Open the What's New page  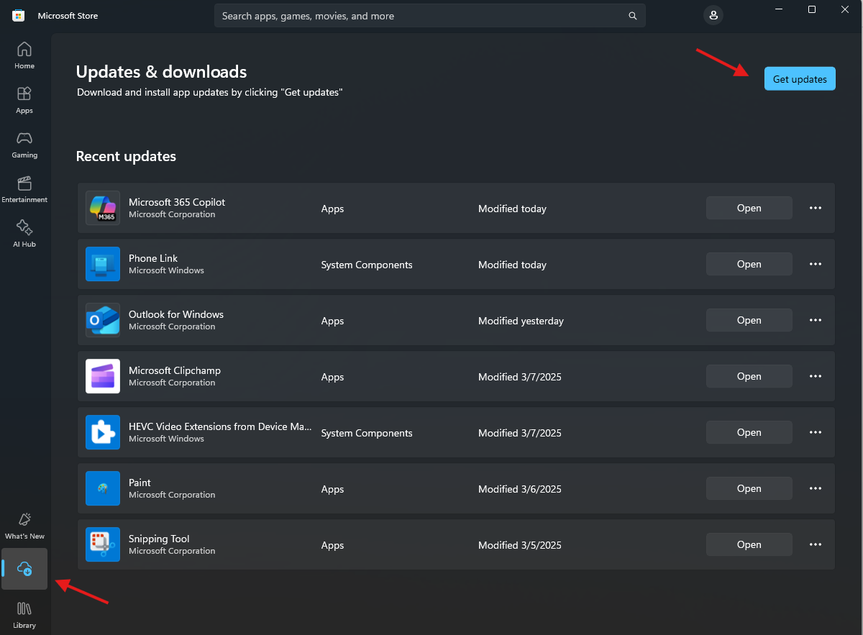point(24,526)
